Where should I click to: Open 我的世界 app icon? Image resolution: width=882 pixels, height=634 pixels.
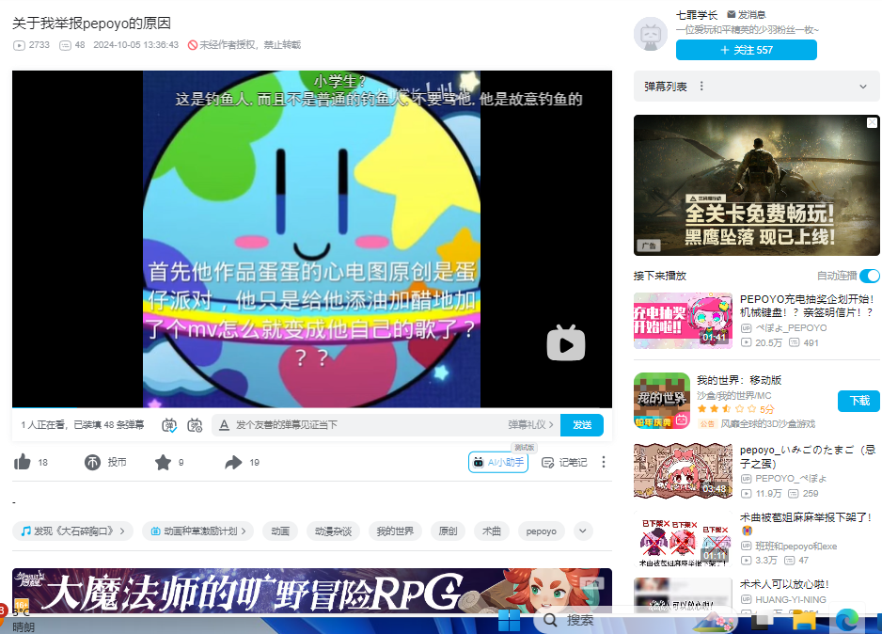(x=662, y=401)
